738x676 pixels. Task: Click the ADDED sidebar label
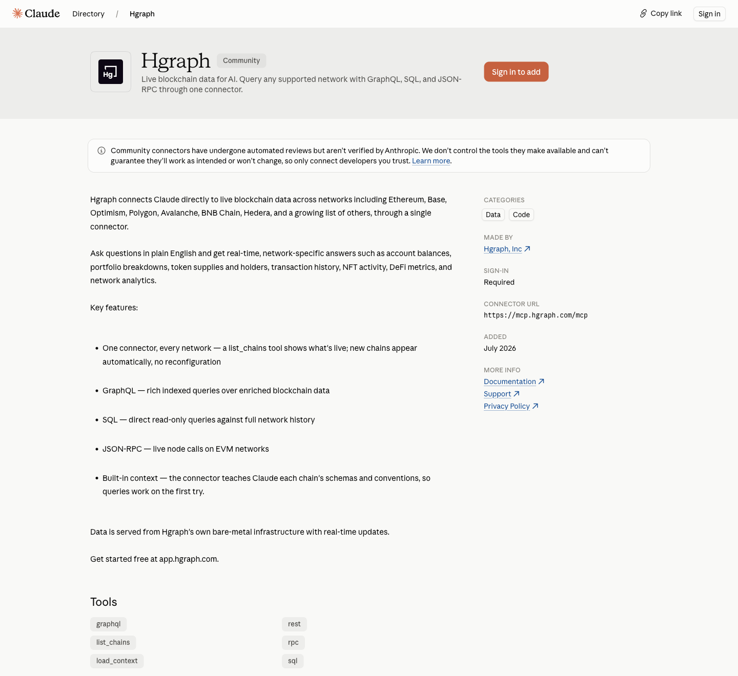495,337
